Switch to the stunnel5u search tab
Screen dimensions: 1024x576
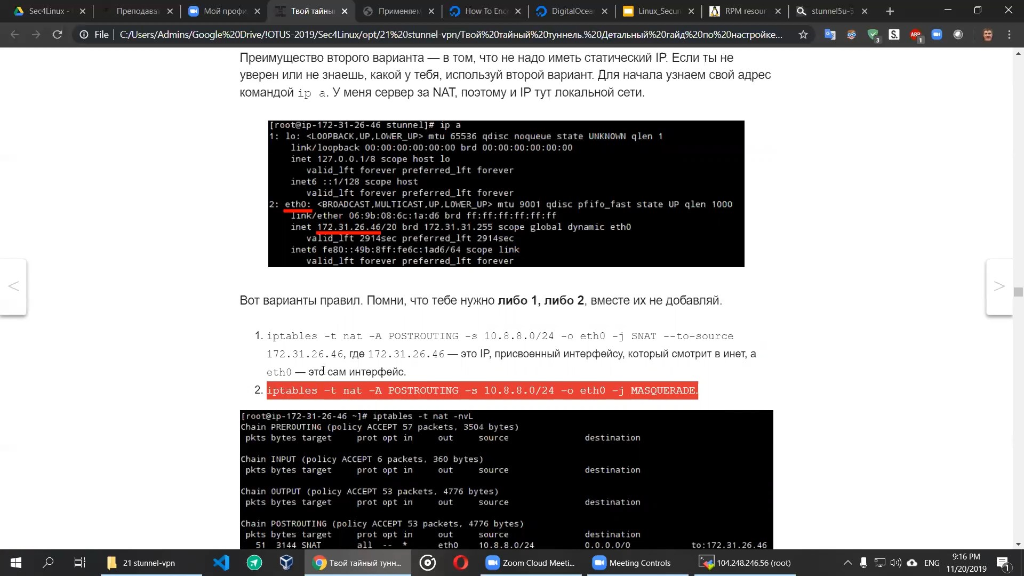click(832, 11)
